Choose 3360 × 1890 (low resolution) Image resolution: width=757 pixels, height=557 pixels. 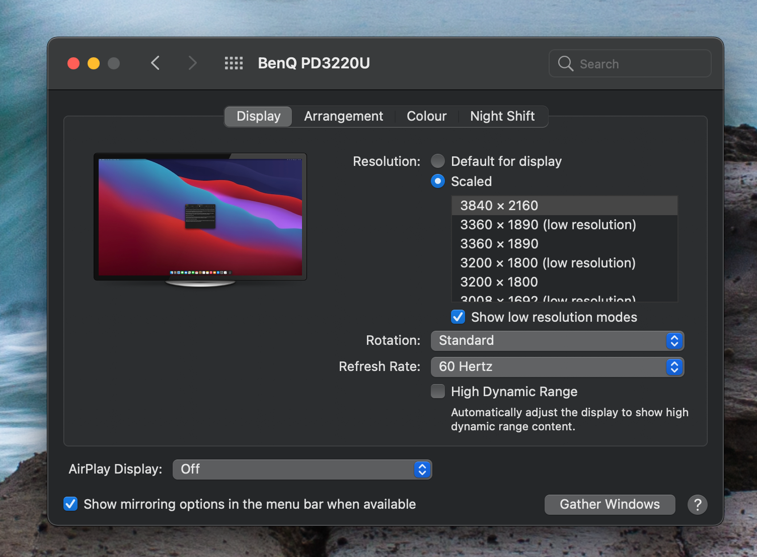[565, 225]
